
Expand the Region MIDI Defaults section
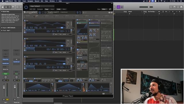point(2,28)
